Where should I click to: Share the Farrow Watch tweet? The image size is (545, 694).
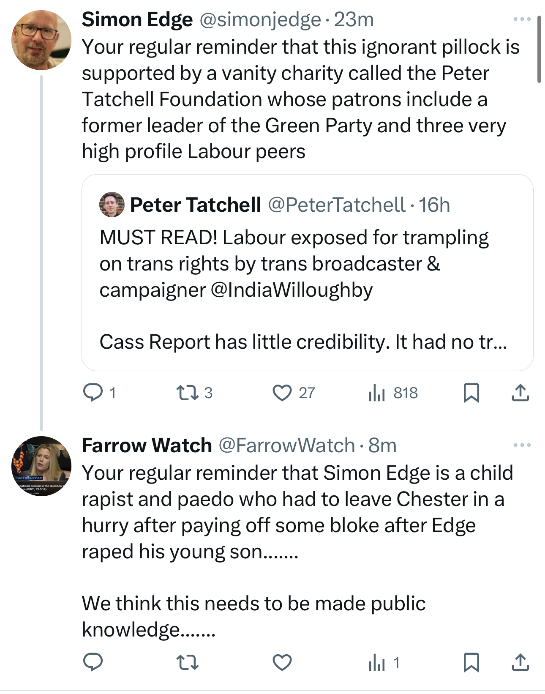tap(520, 662)
